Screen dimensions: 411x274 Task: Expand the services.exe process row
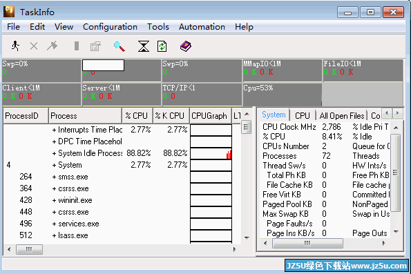[x=54, y=224]
